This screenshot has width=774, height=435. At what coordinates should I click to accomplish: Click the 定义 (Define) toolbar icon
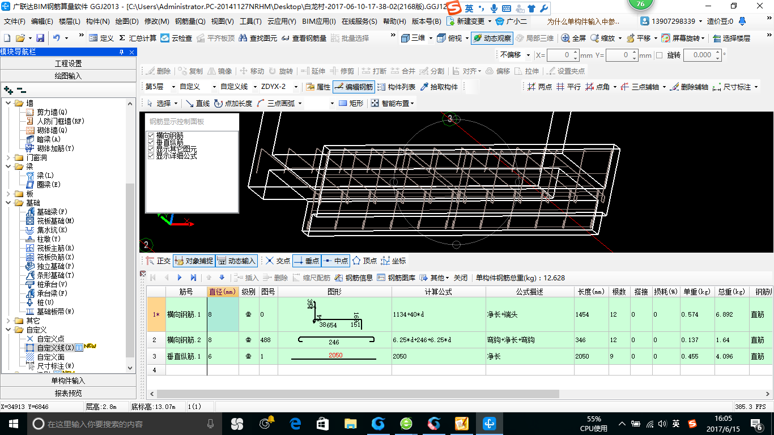click(102, 38)
